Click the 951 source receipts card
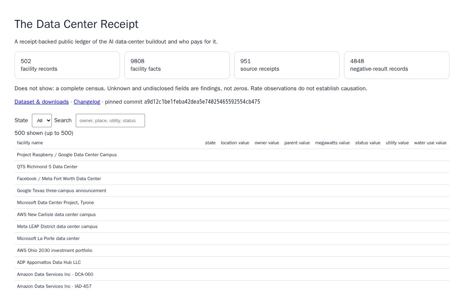Image resolution: width=464 pixels, height=290 pixels. click(287, 65)
